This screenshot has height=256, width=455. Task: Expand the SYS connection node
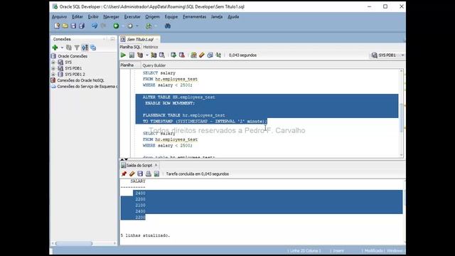pyautogui.click(x=53, y=62)
